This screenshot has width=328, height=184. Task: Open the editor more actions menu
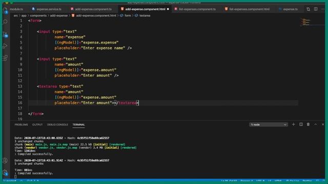323,9
